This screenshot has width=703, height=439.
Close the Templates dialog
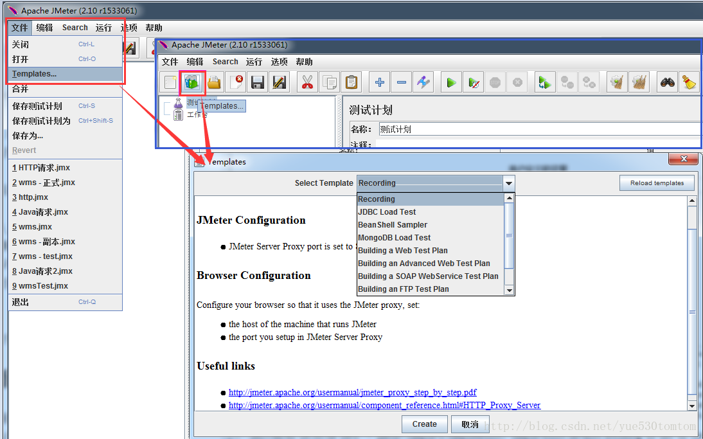pyautogui.click(x=683, y=159)
